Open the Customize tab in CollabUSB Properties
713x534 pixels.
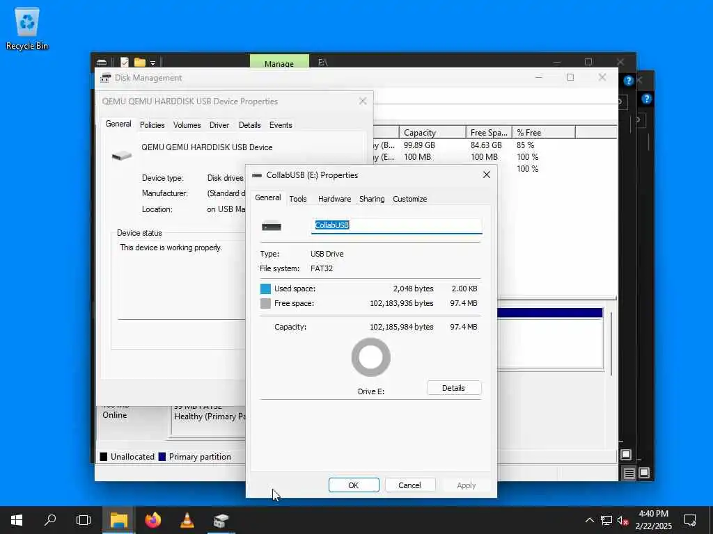[409, 199]
